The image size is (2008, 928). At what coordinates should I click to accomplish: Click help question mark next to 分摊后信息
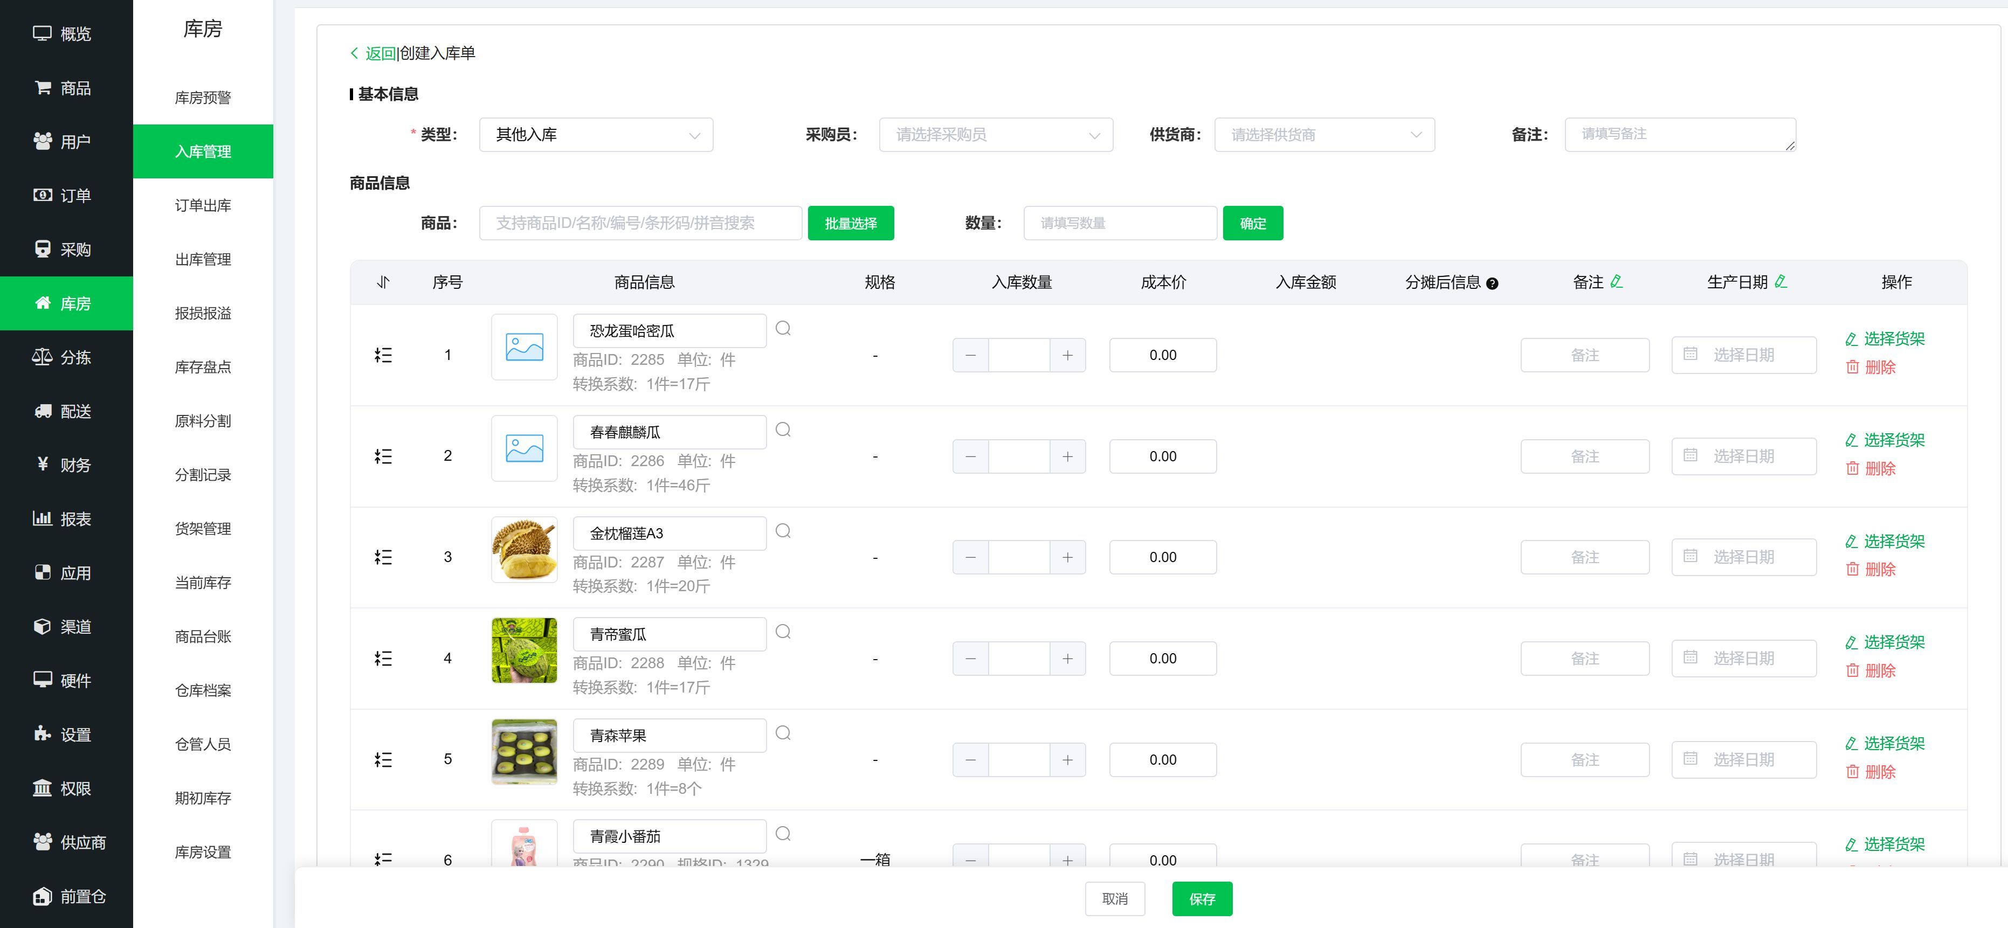pos(1492,283)
